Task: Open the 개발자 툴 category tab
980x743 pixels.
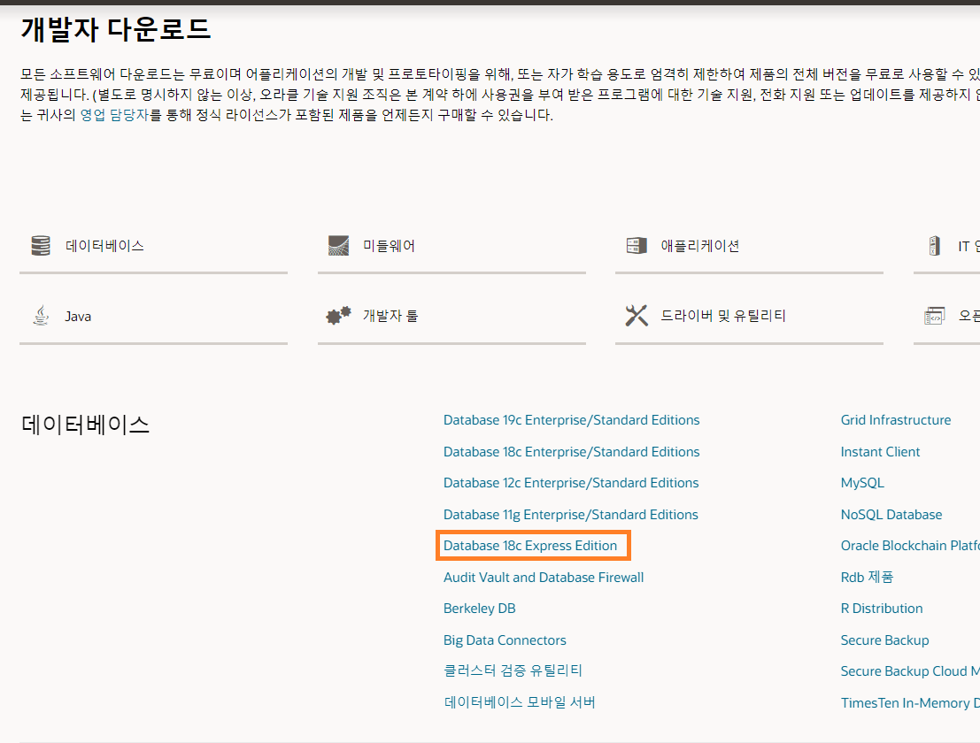Action: 451,317
